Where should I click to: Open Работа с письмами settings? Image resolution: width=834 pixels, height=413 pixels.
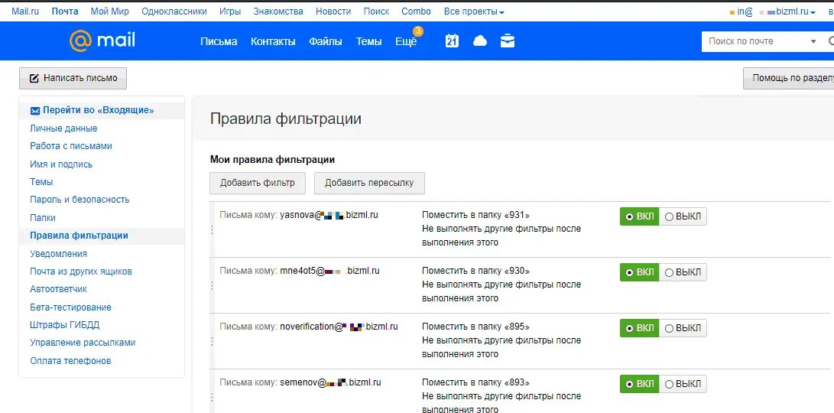click(x=71, y=146)
